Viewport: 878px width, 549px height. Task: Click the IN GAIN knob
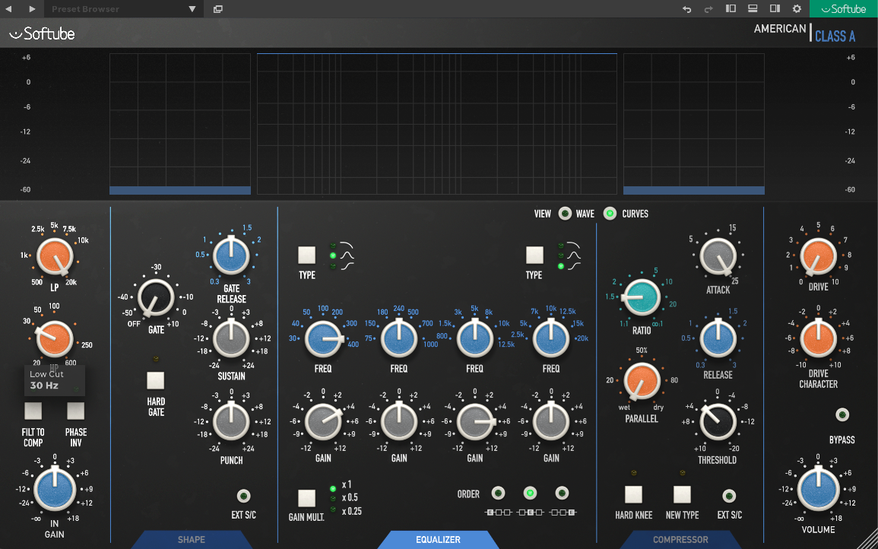[x=54, y=490]
